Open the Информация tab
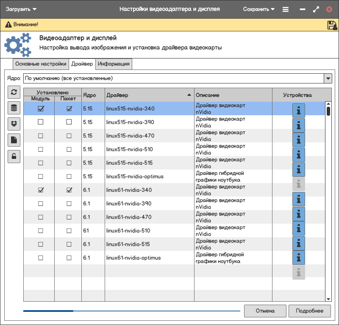 point(114,64)
